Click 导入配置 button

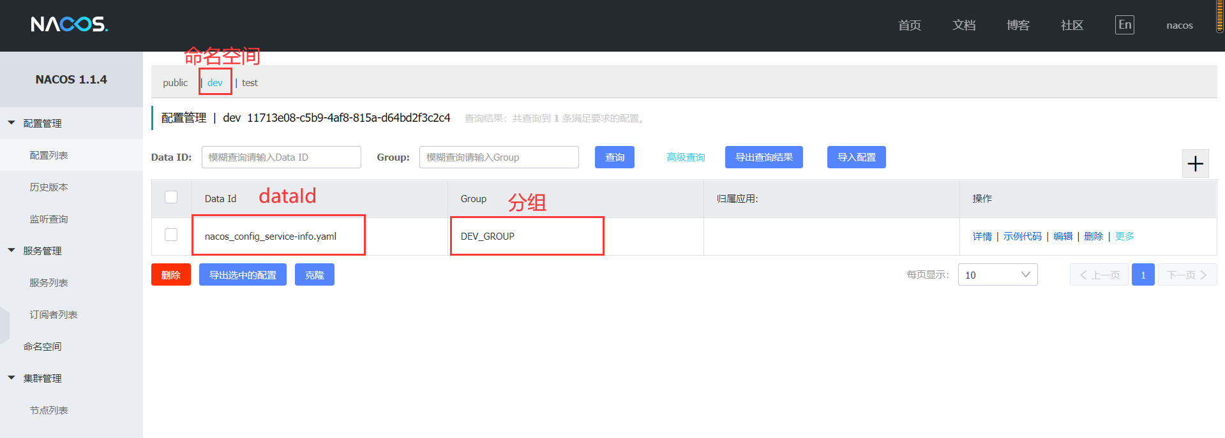pos(857,157)
